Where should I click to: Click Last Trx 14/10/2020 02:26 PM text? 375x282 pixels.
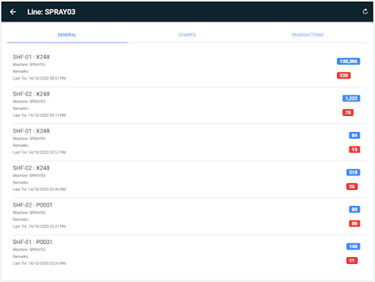[x=39, y=263]
